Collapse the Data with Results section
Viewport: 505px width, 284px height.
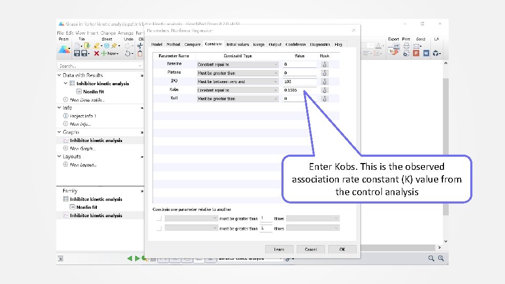(59, 75)
